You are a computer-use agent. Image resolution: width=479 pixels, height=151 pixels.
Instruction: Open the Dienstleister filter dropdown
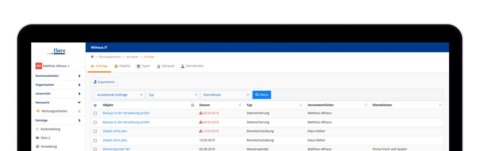[x=226, y=95]
